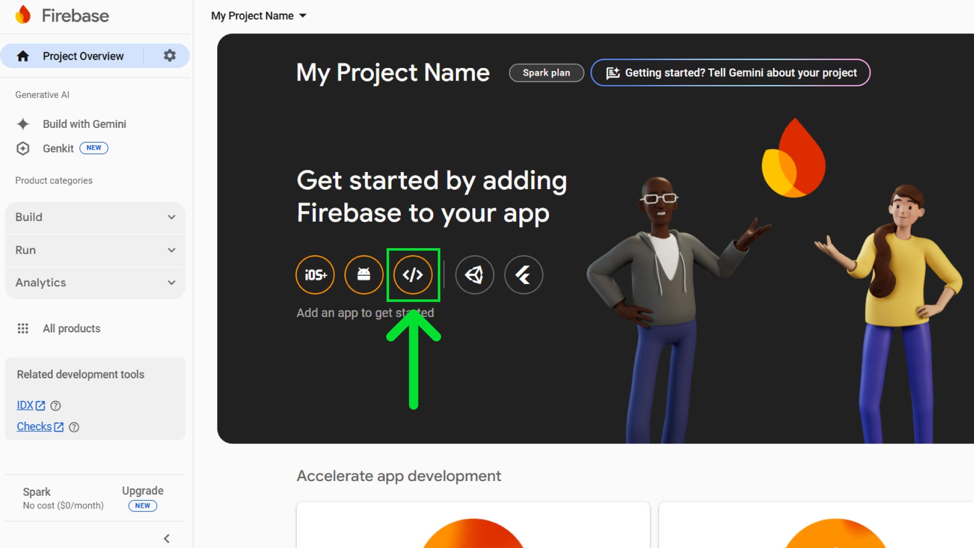Open project settings via the gear icon
This screenshot has width=974, height=548.
click(x=169, y=56)
